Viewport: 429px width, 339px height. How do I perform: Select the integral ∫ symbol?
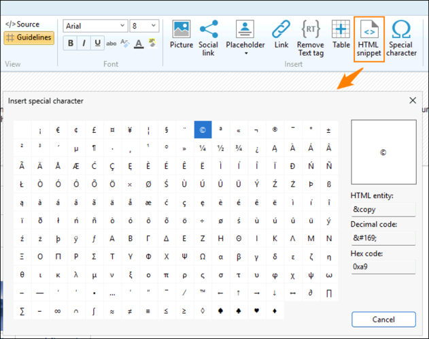click(94, 310)
